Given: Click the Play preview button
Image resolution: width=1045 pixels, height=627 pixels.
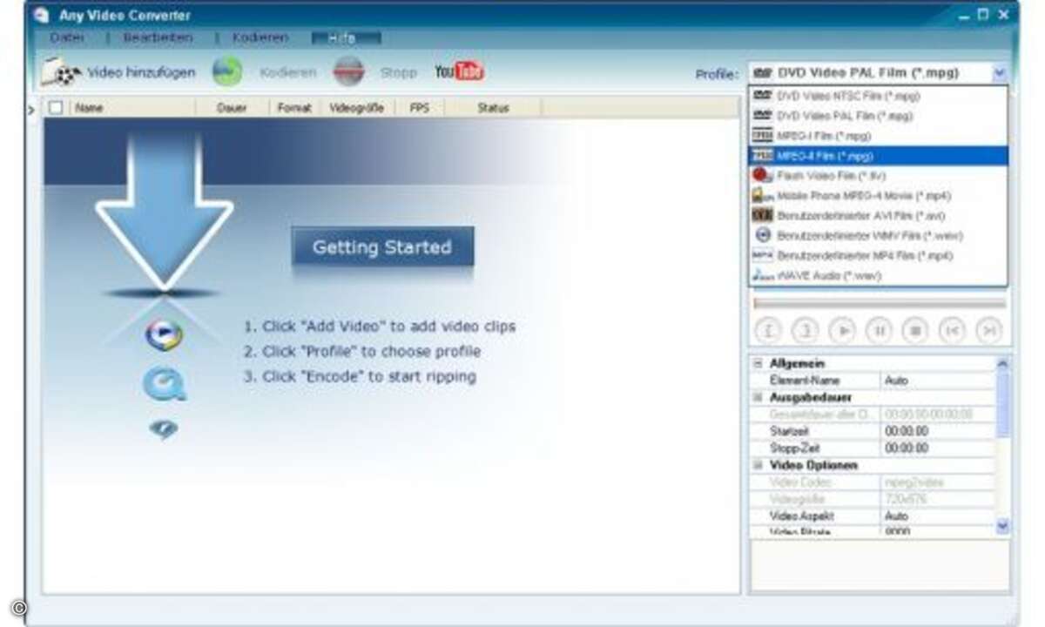Looking at the screenshot, I should click(x=842, y=331).
